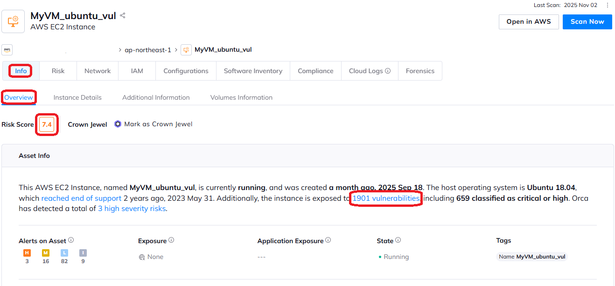615x286 pixels.
Task: Click the info icon next to State
Action: pyautogui.click(x=398, y=240)
